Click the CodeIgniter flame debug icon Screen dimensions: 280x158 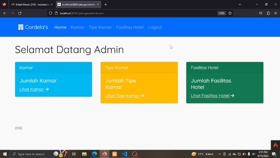coord(275,145)
